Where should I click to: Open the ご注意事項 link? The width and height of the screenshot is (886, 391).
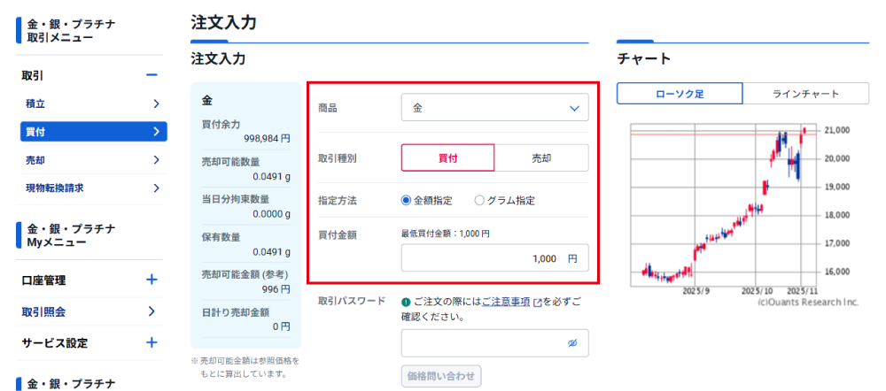click(x=506, y=302)
